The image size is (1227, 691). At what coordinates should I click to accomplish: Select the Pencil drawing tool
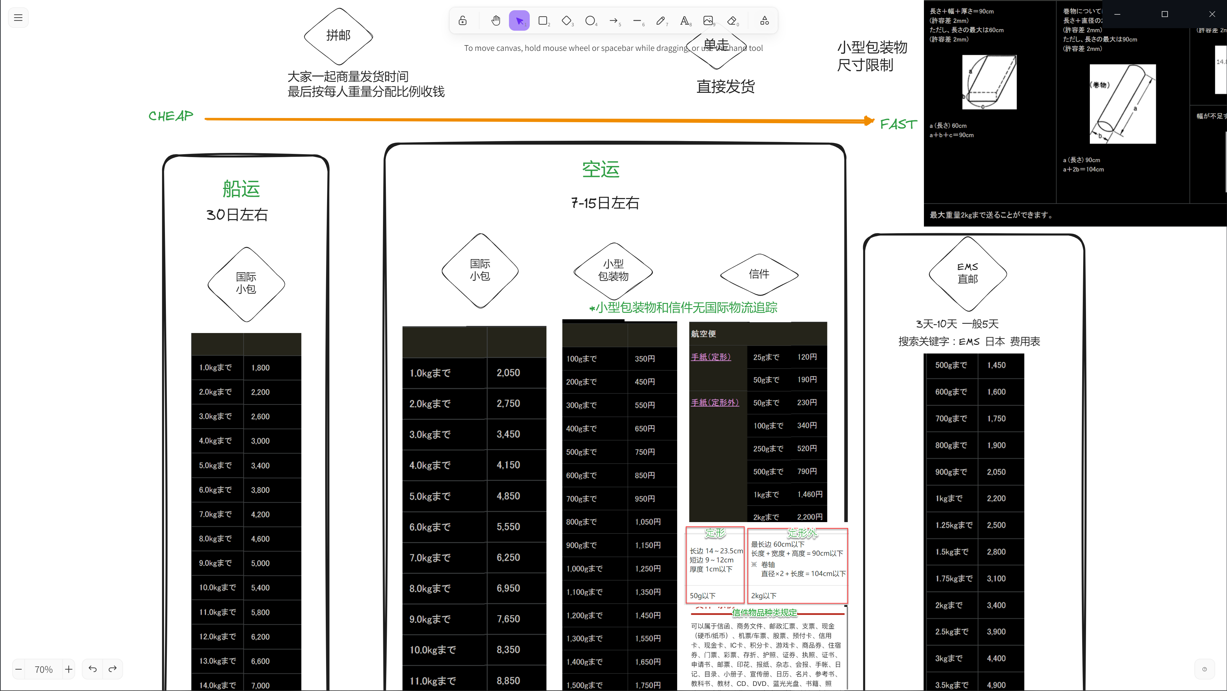661,20
